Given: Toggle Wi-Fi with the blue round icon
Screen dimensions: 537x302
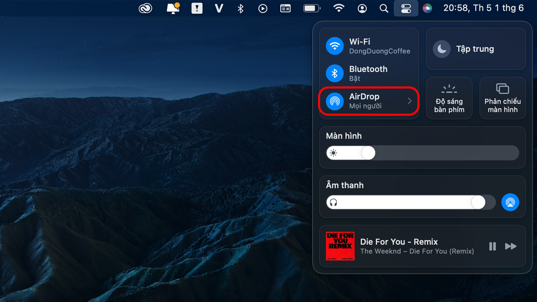Looking at the screenshot, I should coord(335,46).
